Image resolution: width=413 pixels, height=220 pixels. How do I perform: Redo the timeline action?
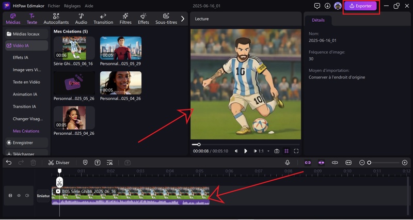click(21, 163)
